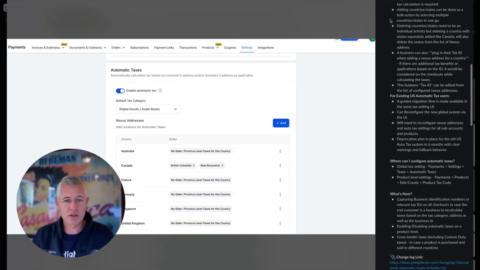Open the changelog link in the notes panel

[x=429, y=265]
